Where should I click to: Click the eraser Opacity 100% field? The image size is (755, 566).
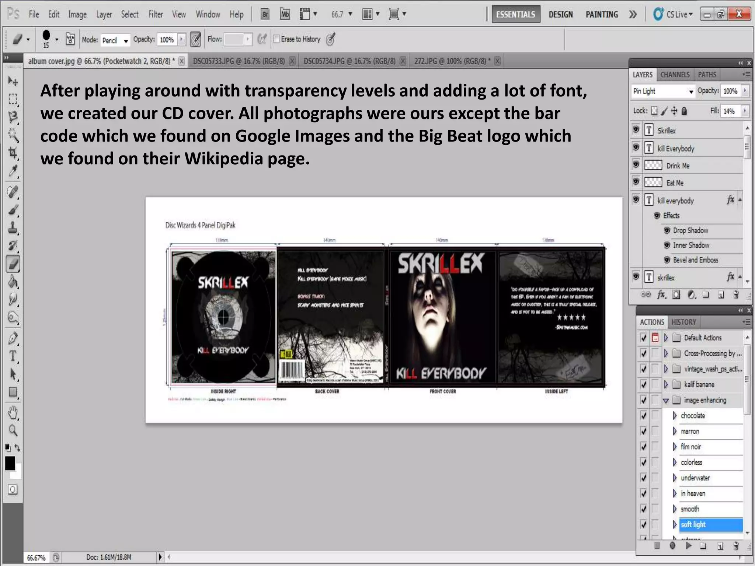[167, 39]
